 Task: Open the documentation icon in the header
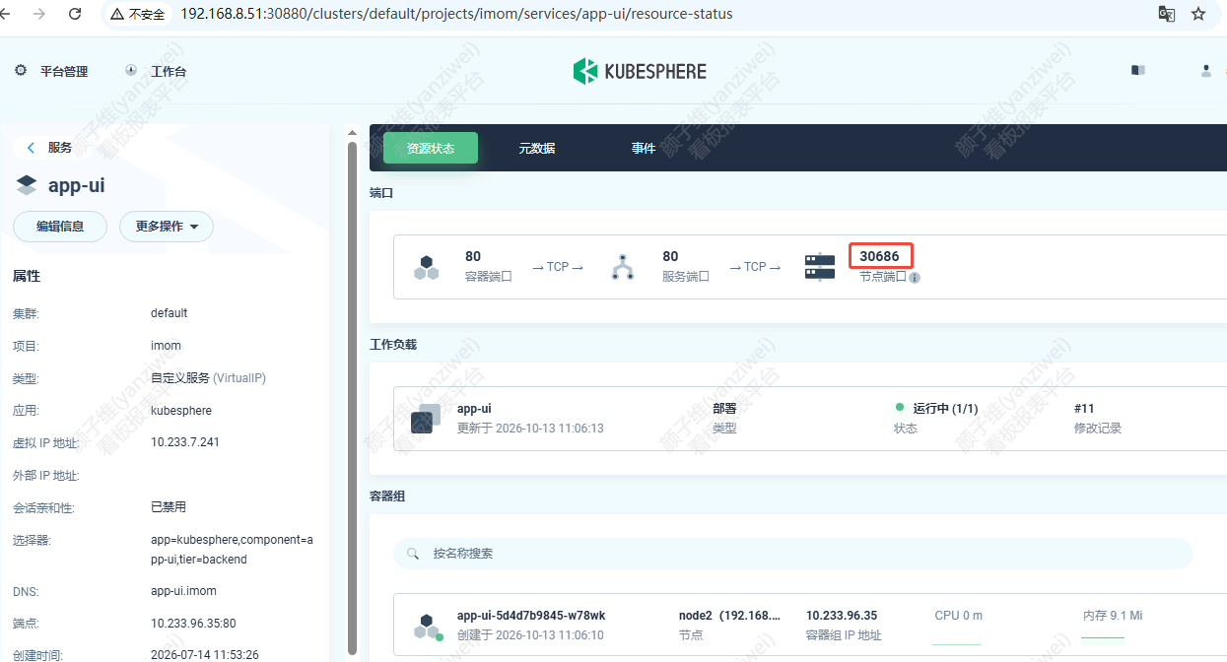(1138, 70)
